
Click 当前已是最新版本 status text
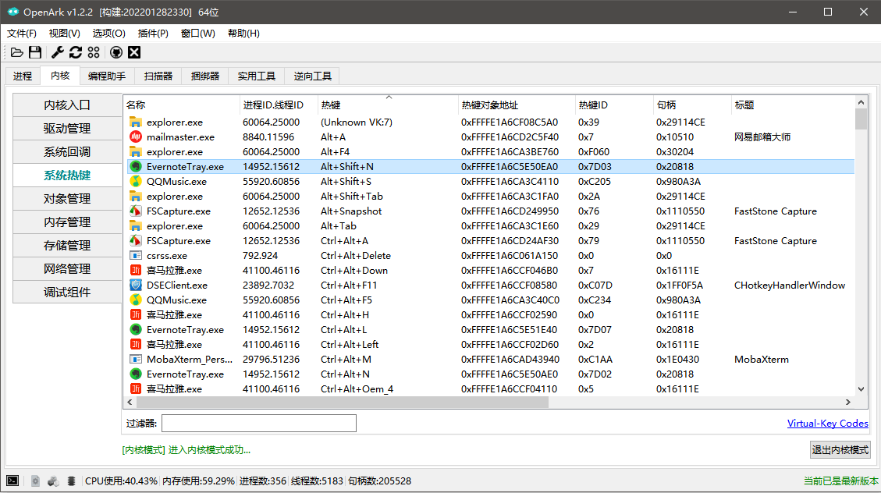840,481
